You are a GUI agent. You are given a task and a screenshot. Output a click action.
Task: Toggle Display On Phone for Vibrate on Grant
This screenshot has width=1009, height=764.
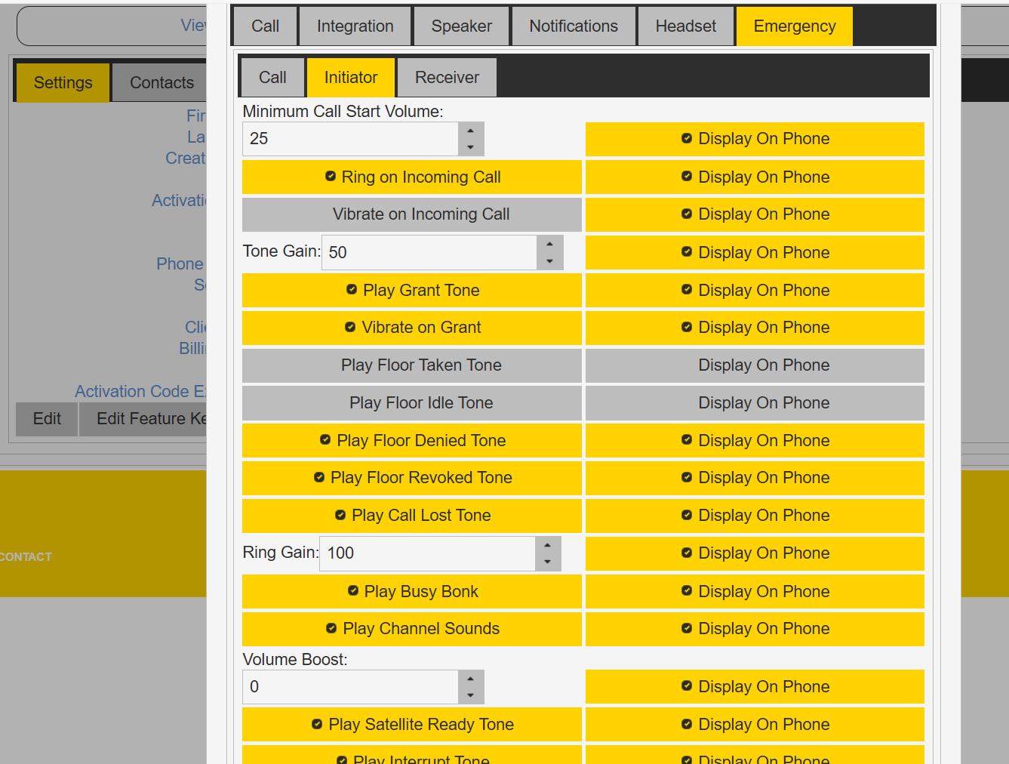[755, 328]
